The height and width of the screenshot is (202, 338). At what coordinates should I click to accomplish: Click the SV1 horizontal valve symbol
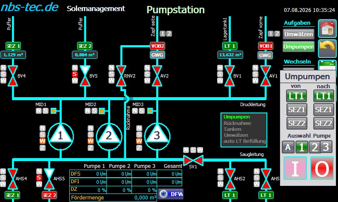click(x=193, y=160)
